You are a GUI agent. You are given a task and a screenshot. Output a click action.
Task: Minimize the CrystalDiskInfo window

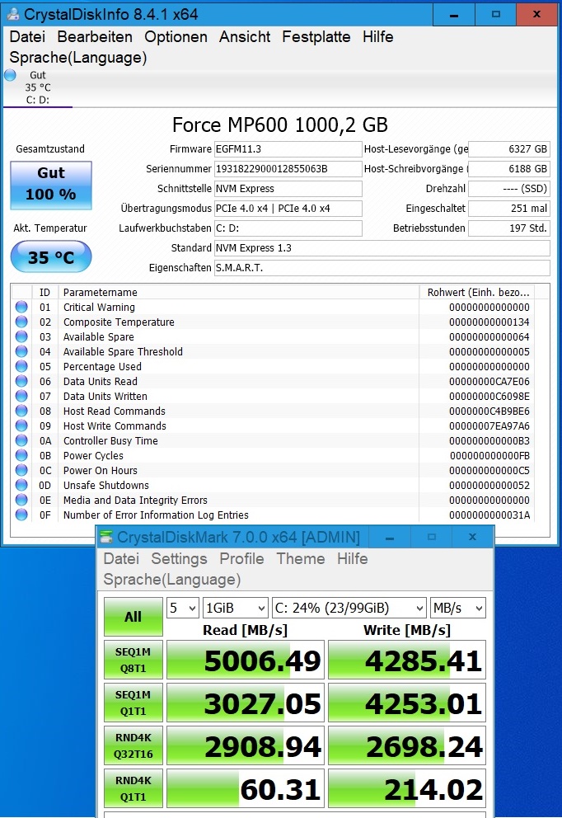click(454, 15)
